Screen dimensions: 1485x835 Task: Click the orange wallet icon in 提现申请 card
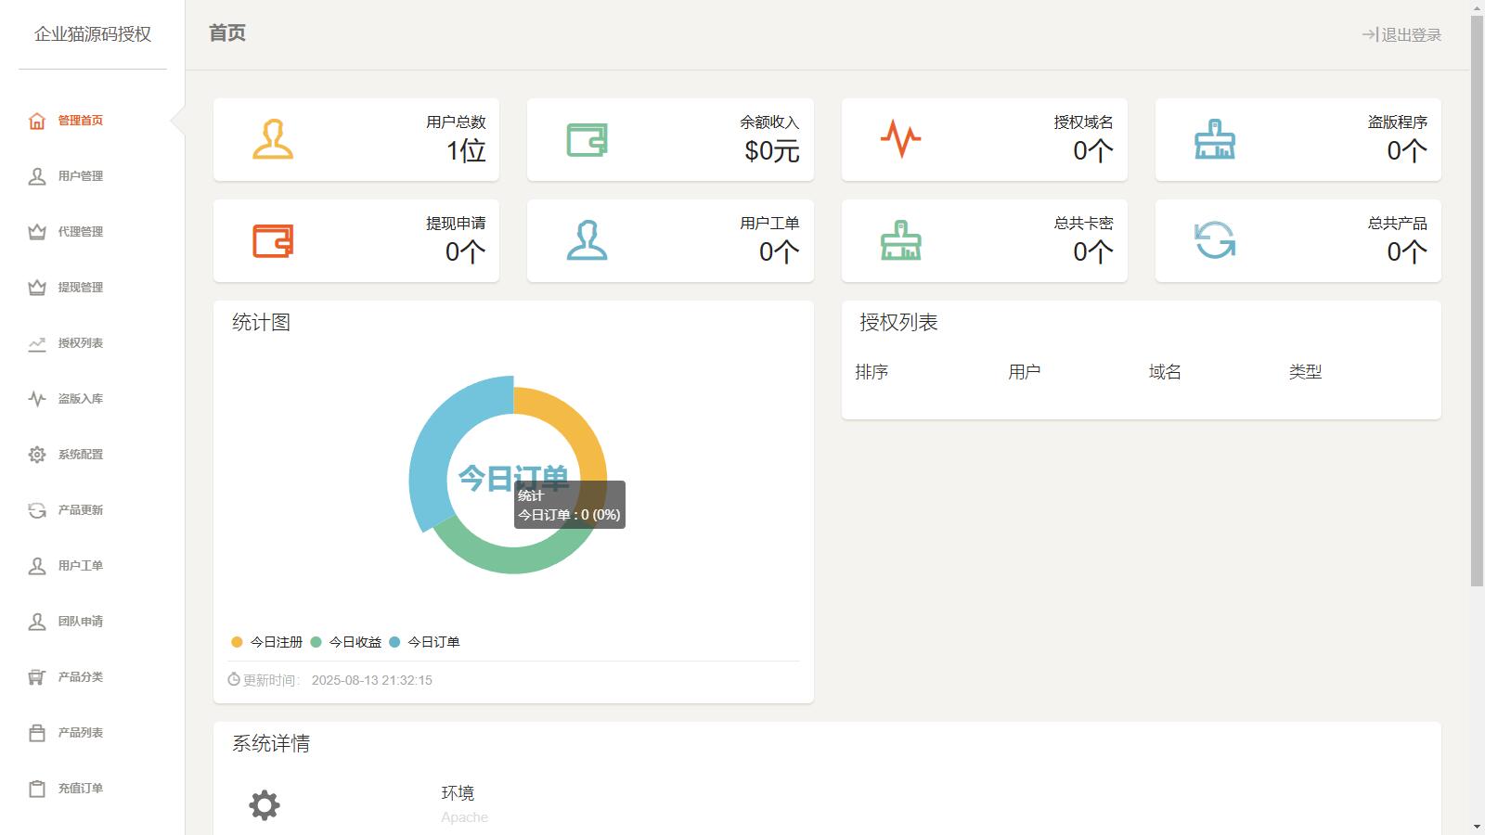point(273,241)
